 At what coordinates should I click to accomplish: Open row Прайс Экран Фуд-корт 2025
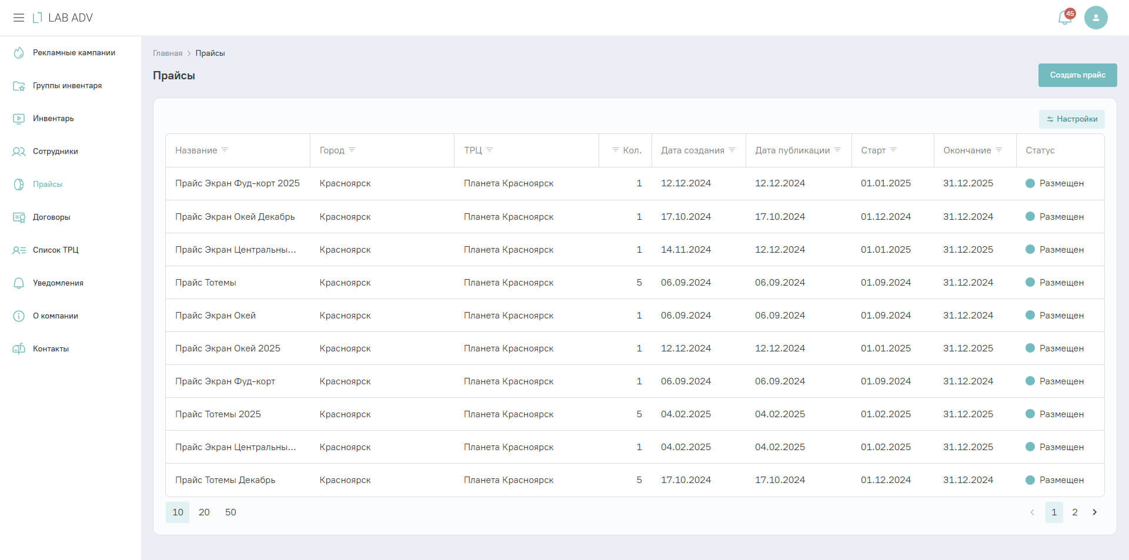coord(634,184)
